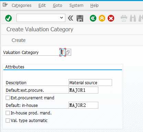Click the Description label
This screenshot has height=132, width=143.
pyautogui.click(x=16, y=83)
